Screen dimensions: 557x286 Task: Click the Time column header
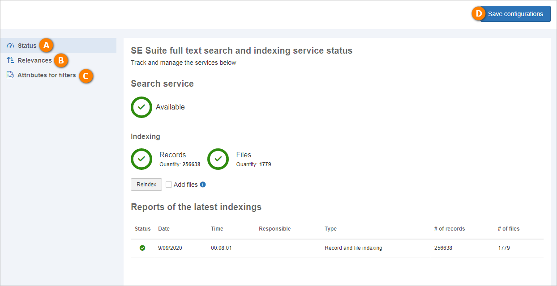[217, 229]
